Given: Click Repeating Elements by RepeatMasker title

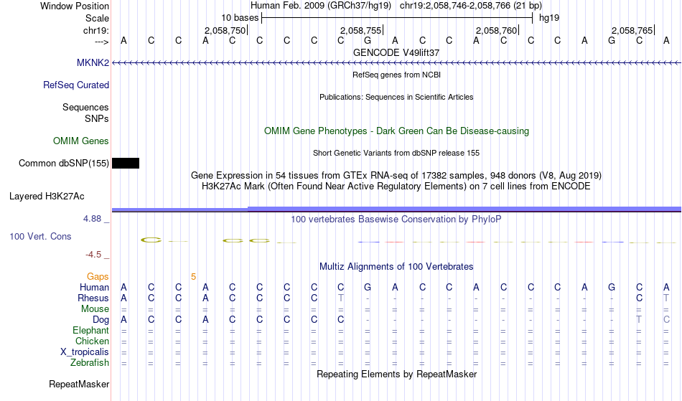Looking at the screenshot, I should [397, 374].
